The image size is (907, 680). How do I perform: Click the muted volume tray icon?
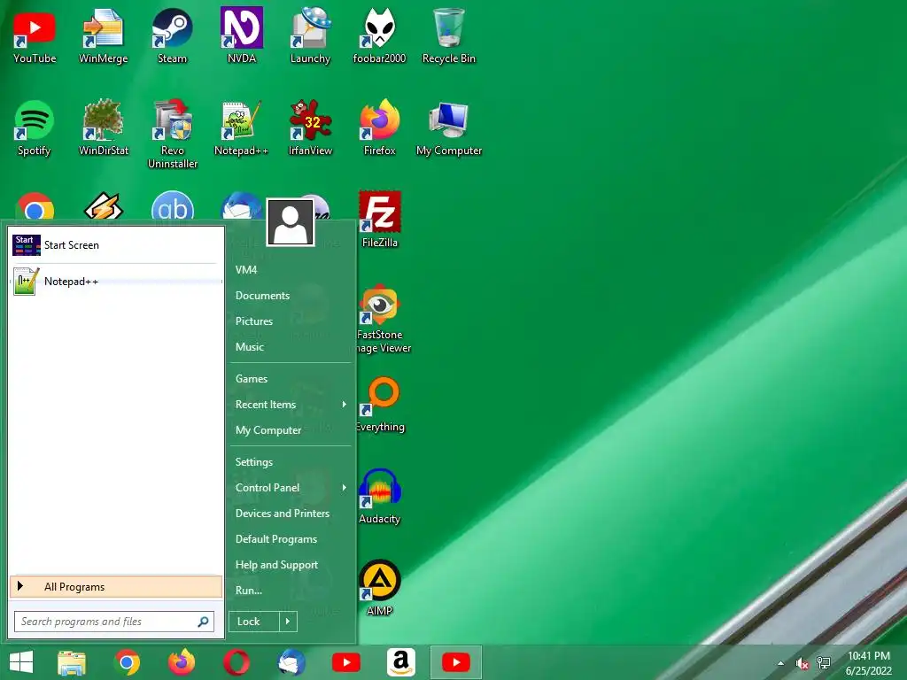802,663
